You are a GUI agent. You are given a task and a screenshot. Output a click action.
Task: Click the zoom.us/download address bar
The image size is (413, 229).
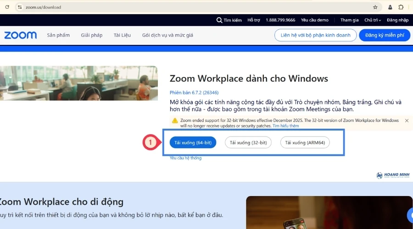point(197,7)
